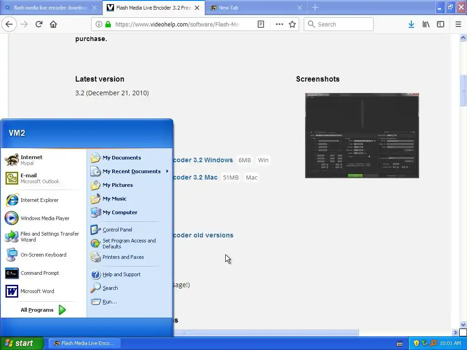Open the browser home page

(53, 24)
